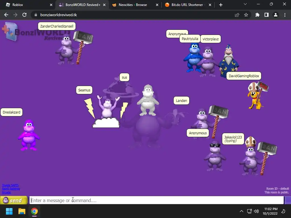Image resolution: width=291 pixels, height=218 pixels.
Task: Click the Dreslakzard name tag
Action: [11, 112]
